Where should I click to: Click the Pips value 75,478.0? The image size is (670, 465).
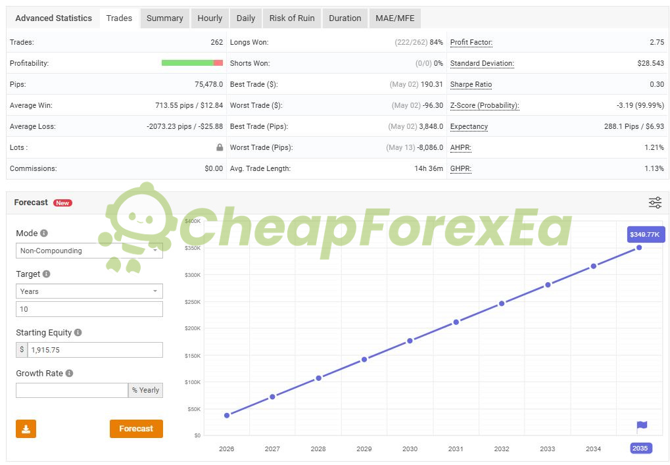(208, 84)
